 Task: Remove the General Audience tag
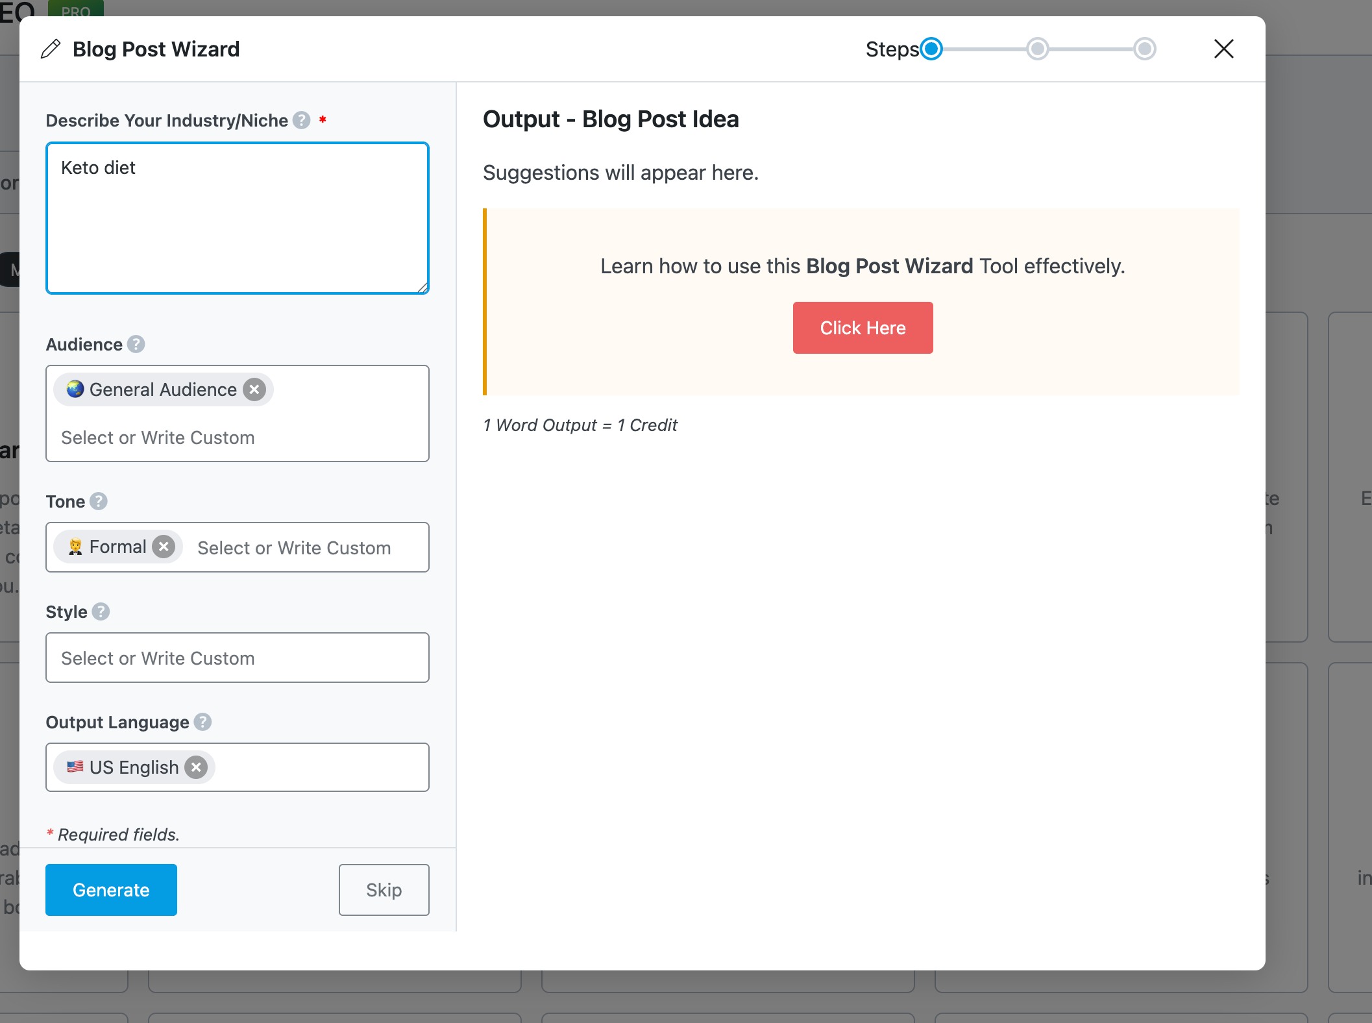254,389
